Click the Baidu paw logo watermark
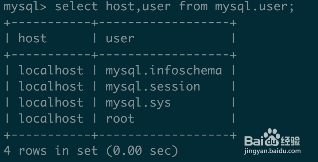The image size is (318, 162). pos(272,137)
